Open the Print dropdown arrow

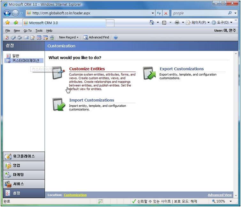tap(183, 23)
